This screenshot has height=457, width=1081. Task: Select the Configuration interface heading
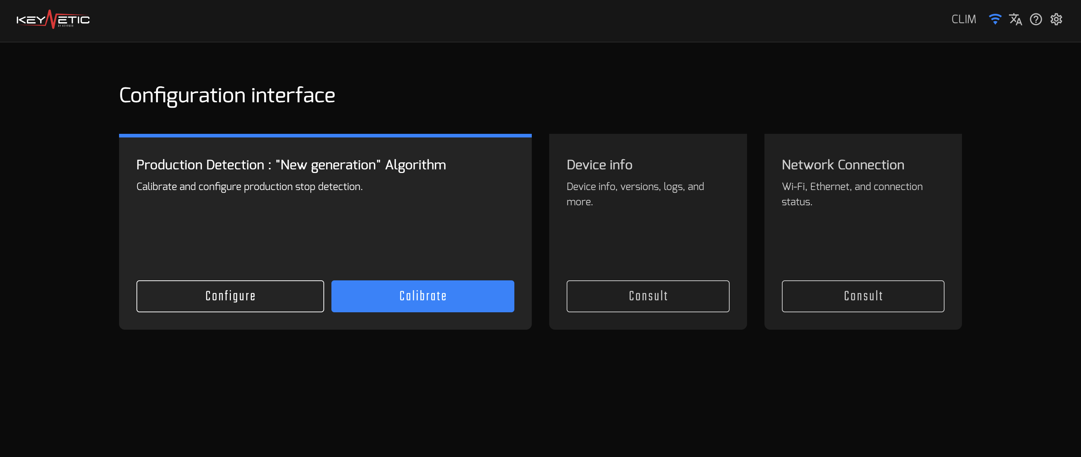tap(227, 95)
